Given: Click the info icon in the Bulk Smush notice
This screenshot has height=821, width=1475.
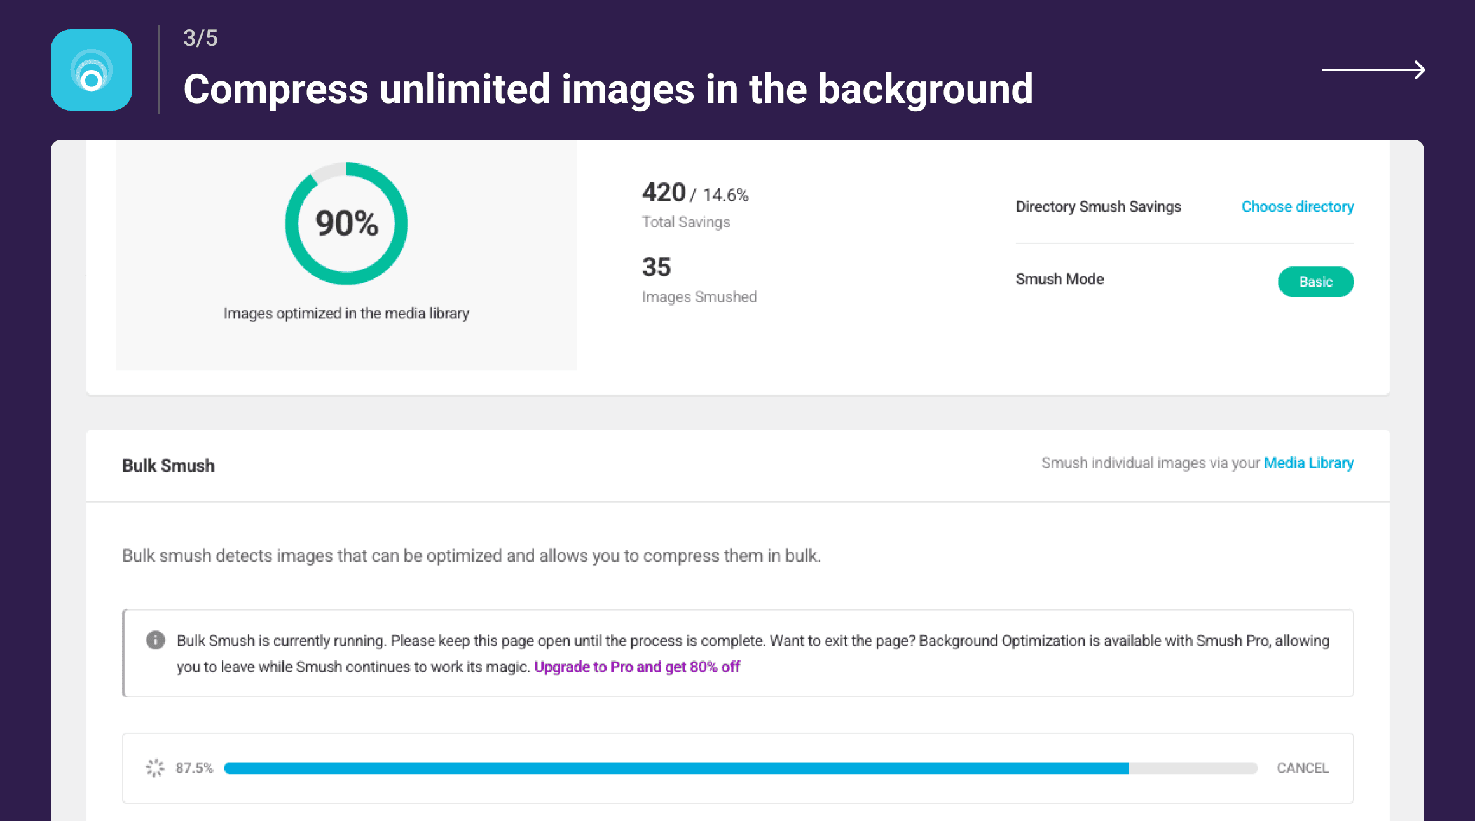Looking at the screenshot, I should click(x=154, y=641).
